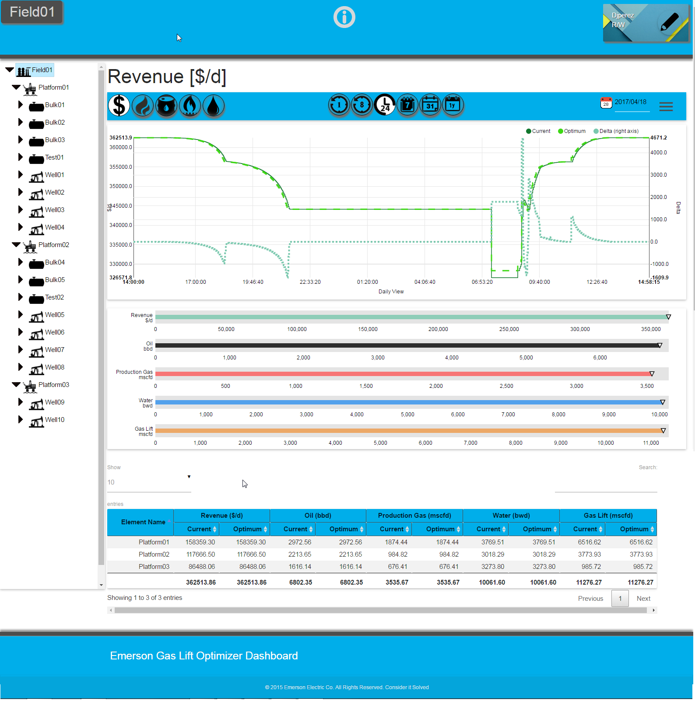Open the Show entries dropdown
695x711 pixels.
[x=149, y=482]
